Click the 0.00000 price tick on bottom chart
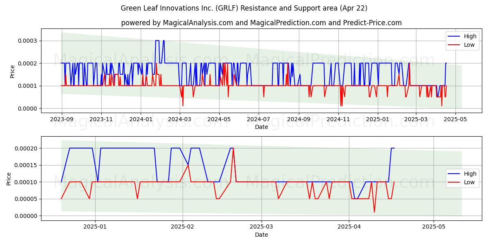488x244 pixels. pos(26,216)
